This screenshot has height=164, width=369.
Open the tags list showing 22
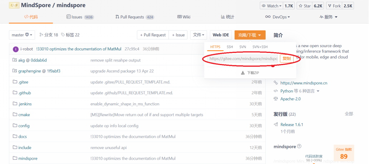(70, 35)
